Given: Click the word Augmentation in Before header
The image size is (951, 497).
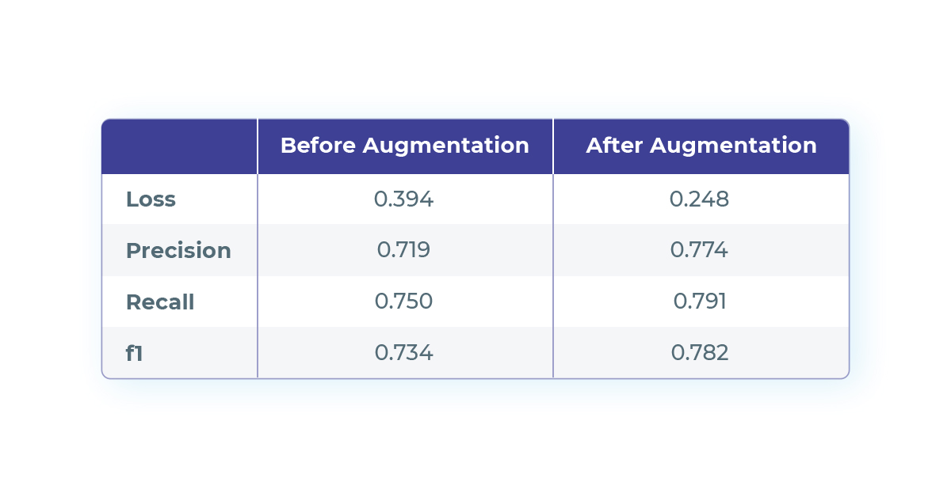Looking at the screenshot, I should pos(446,146).
